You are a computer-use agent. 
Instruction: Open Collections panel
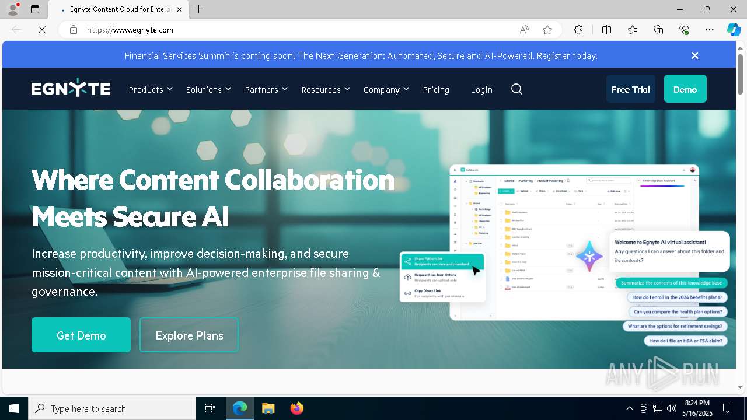tap(658, 30)
